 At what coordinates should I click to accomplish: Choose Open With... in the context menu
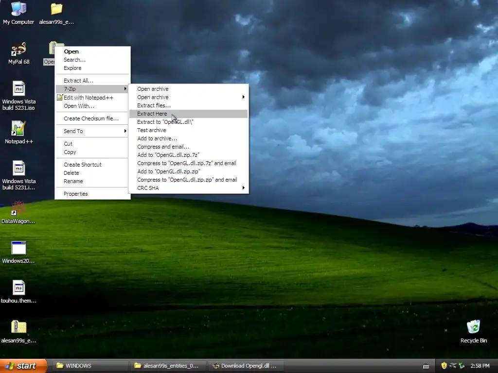(93, 106)
